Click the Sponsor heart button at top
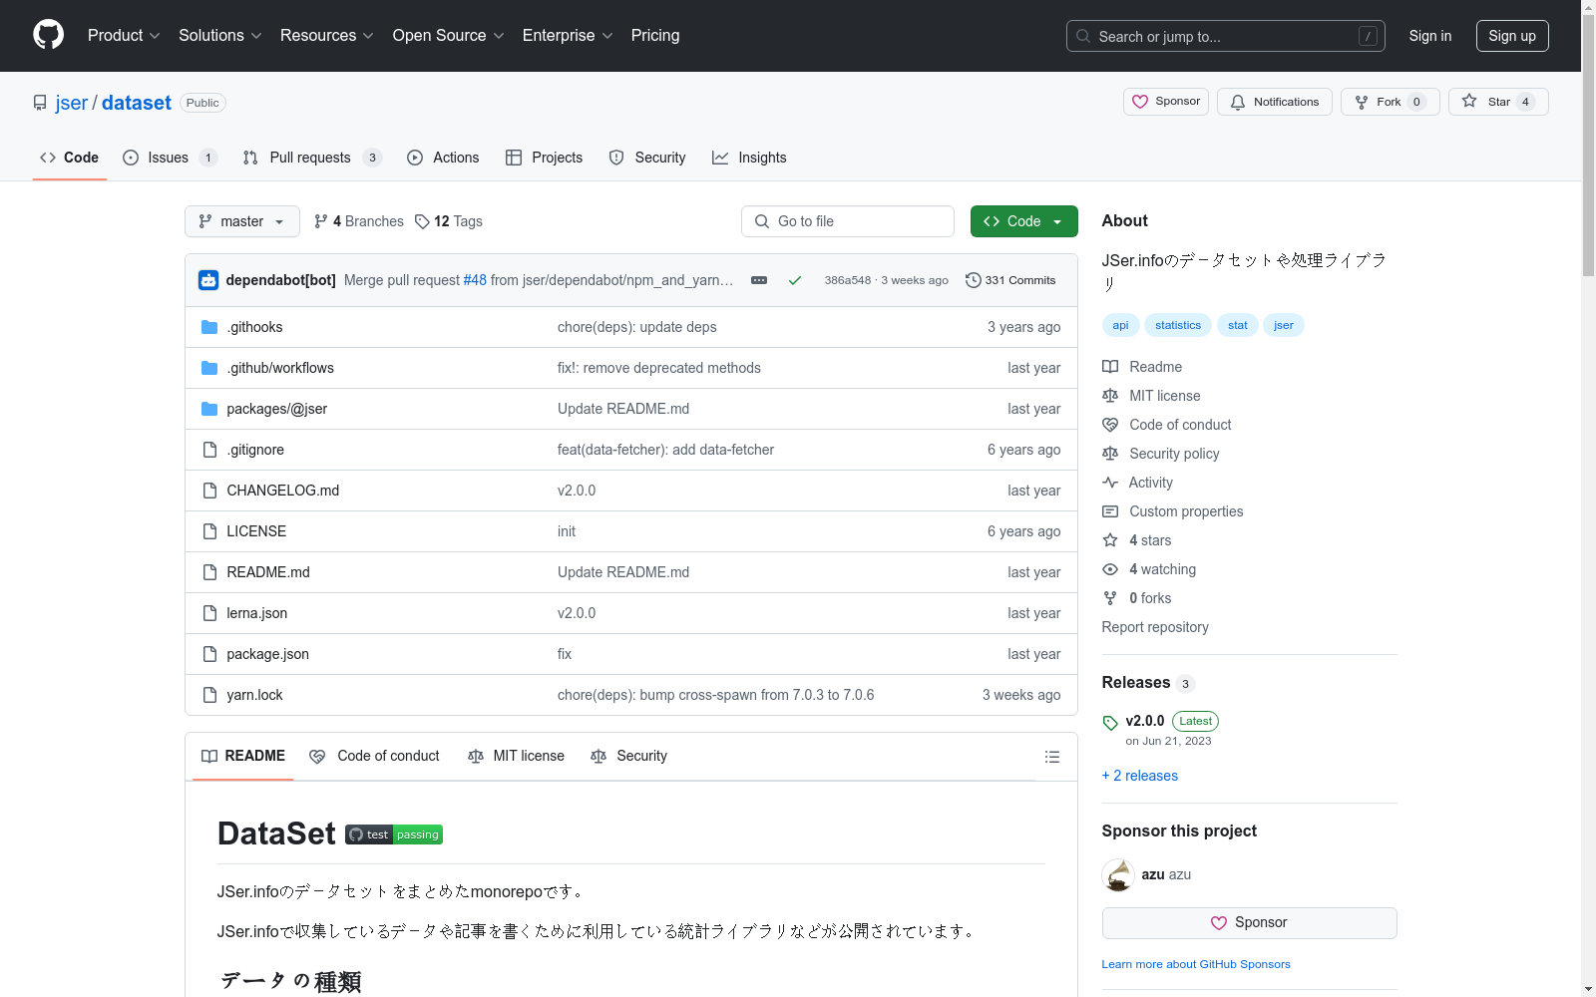Screen dimensions: 1596x997 click(x=1166, y=102)
